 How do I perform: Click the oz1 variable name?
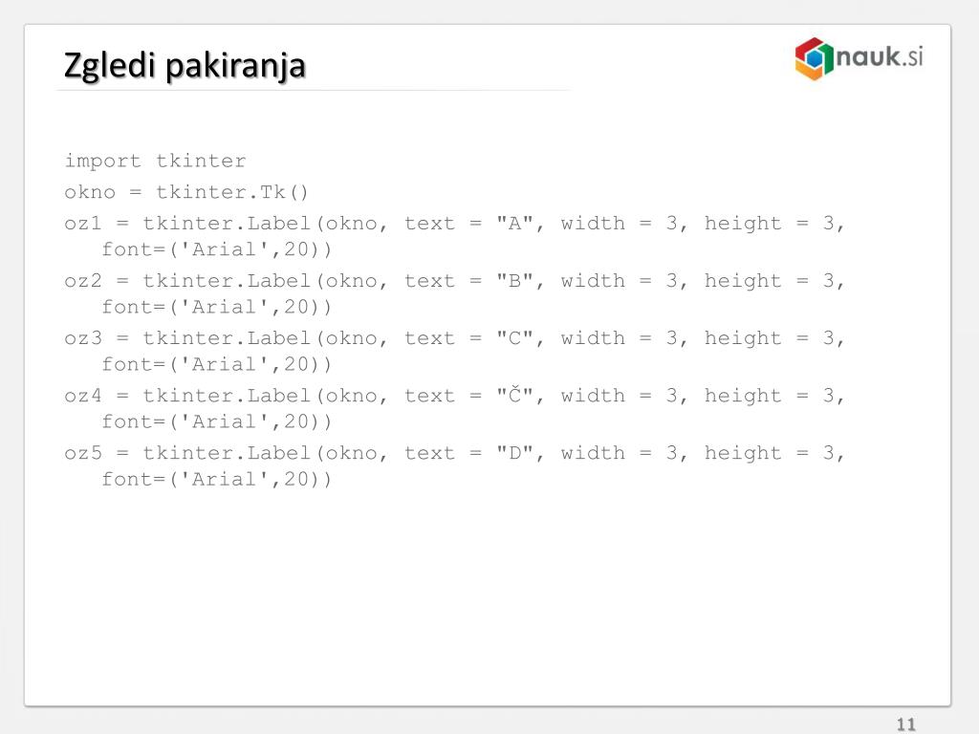[x=83, y=224]
